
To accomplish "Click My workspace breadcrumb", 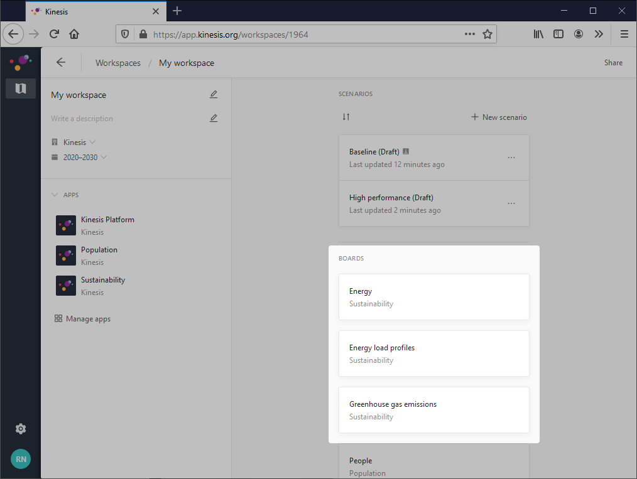I will point(187,63).
